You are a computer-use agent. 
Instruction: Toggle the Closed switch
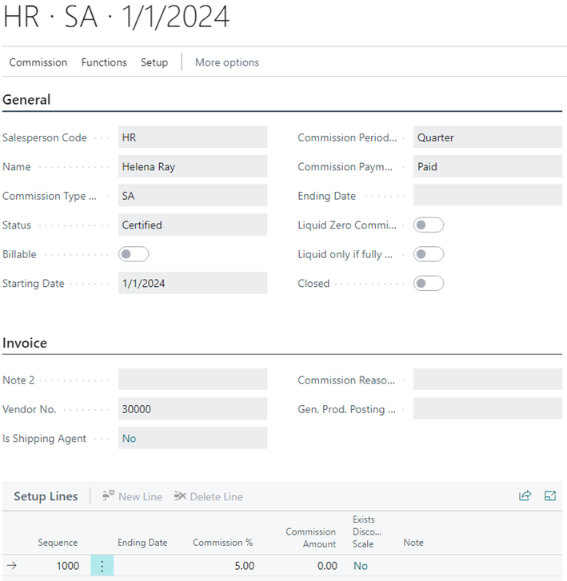pyautogui.click(x=429, y=284)
